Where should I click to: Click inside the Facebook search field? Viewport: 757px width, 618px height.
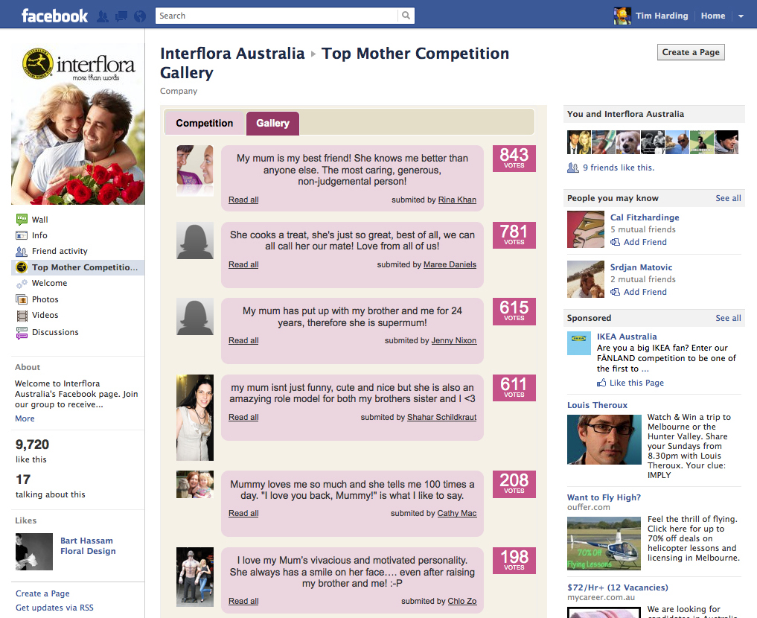(275, 15)
